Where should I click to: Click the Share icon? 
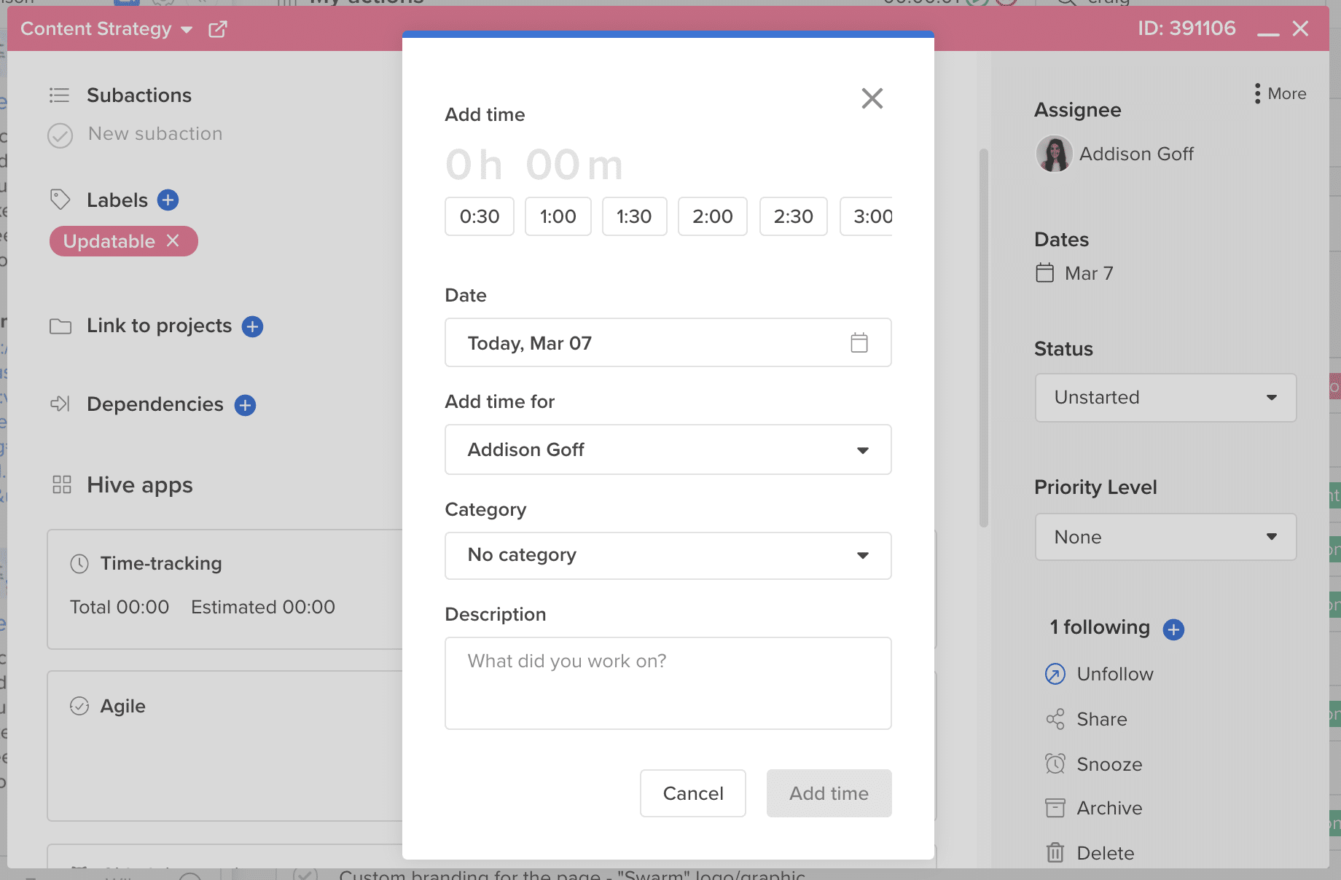(1055, 719)
